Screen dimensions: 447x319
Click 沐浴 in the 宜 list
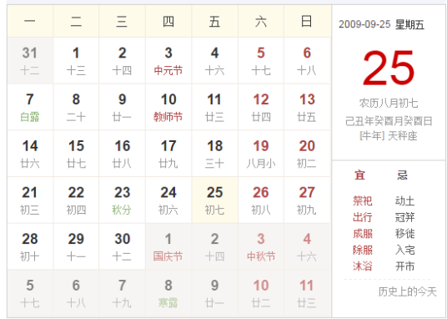(362, 266)
